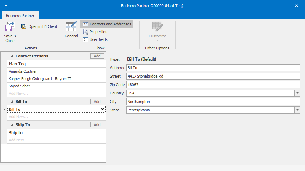Collapse the Bill To group
The width and height of the screenshot is (305, 171).
12,102
